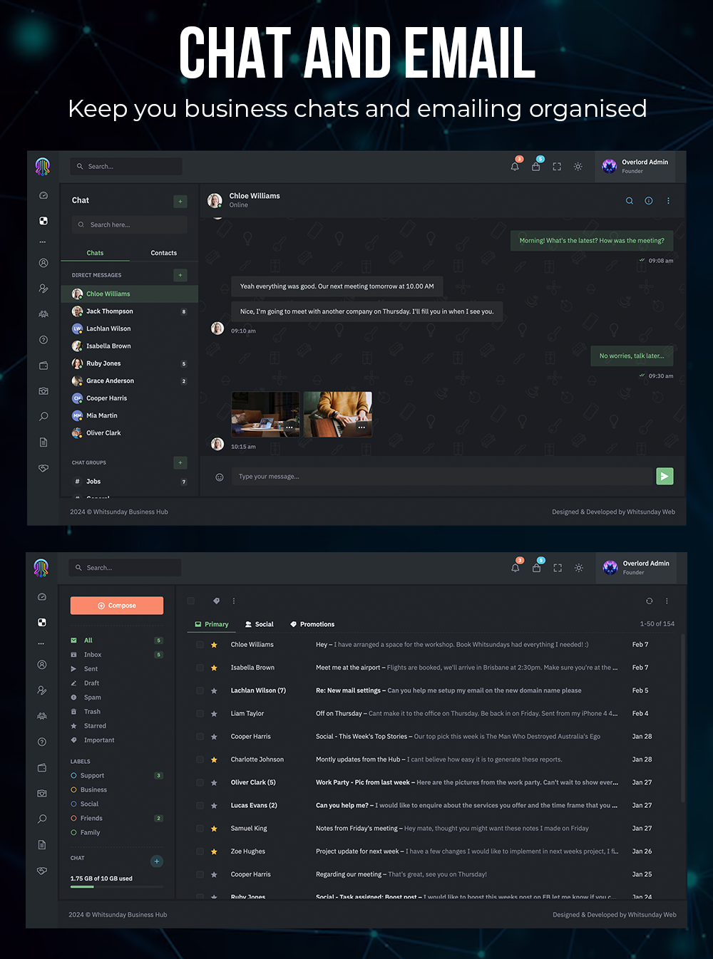Toggle fullscreen mode in chat top bar

coord(557,167)
